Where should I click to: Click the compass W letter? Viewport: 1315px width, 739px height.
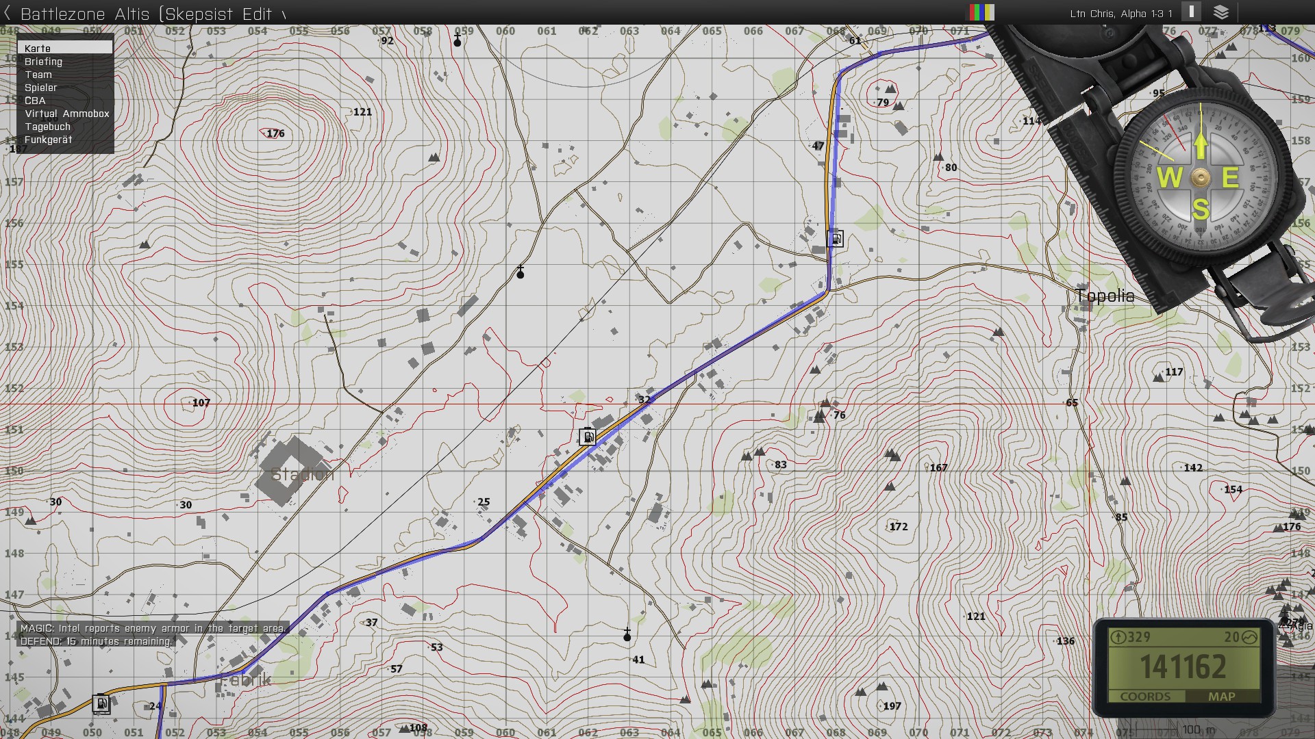(1169, 178)
